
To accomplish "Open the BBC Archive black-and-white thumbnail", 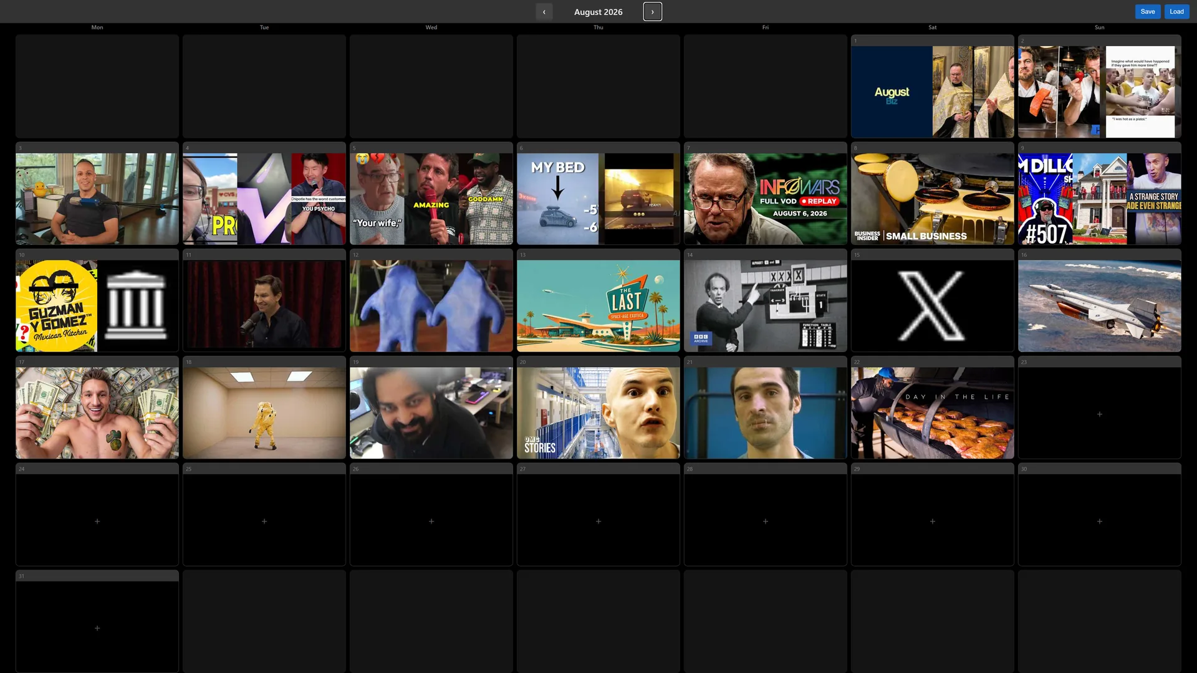I will [x=766, y=306].
